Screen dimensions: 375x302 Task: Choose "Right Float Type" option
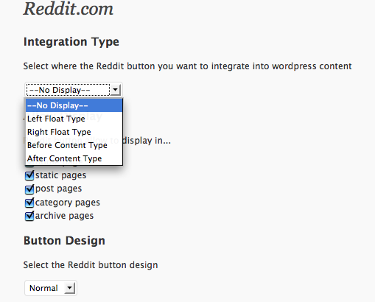(74, 132)
